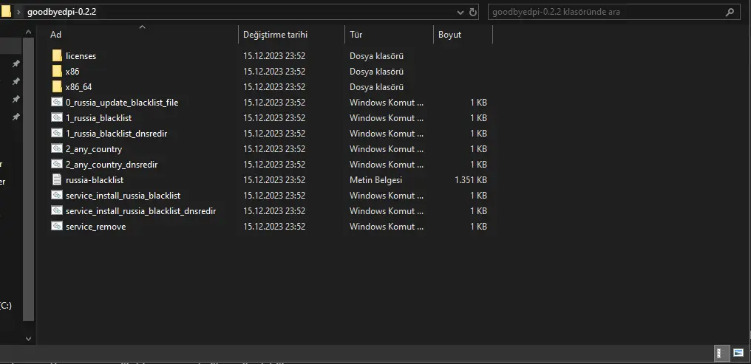Select file name service_remove
The height and width of the screenshot is (364, 751).
point(96,226)
